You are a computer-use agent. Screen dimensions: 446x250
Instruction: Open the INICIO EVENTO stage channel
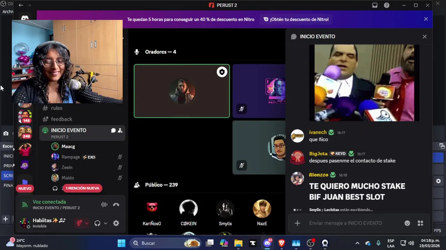click(82, 133)
